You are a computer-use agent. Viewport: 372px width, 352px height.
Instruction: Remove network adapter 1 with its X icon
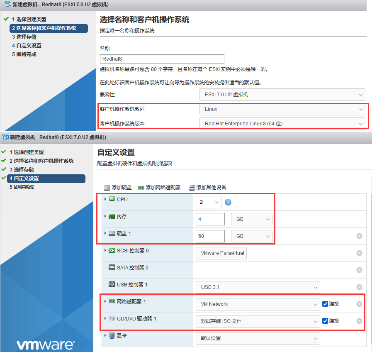[x=360, y=304]
